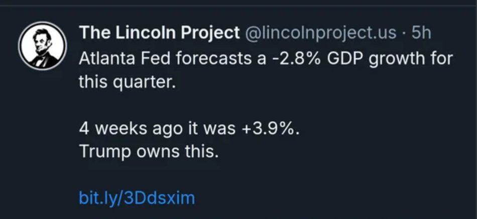Select the "this quarter." text line

point(128,83)
